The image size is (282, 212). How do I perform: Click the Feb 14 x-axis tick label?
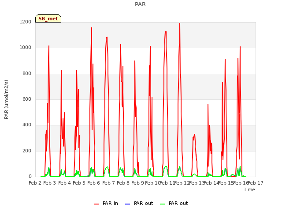[211, 183]
